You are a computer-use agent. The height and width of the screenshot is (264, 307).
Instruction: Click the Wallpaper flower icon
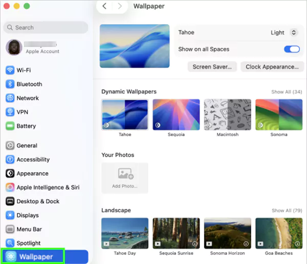pyautogui.click(x=11, y=256)
